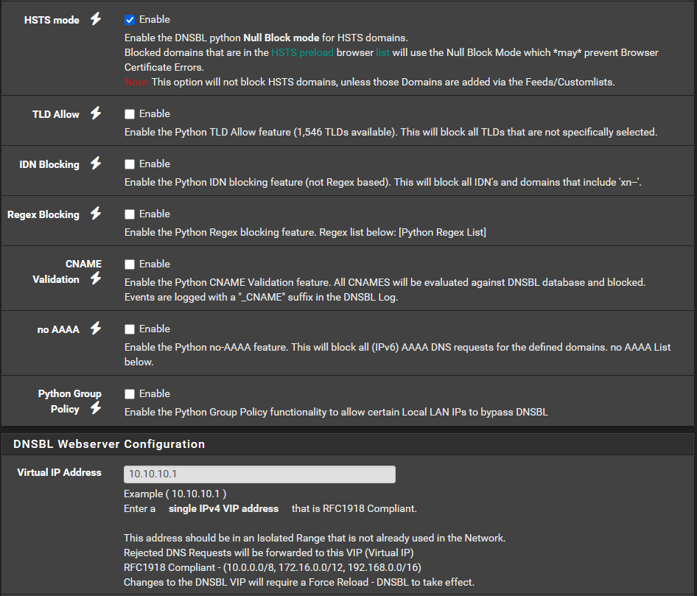
Task: Open the browser 'list' link
Action: 382,53
